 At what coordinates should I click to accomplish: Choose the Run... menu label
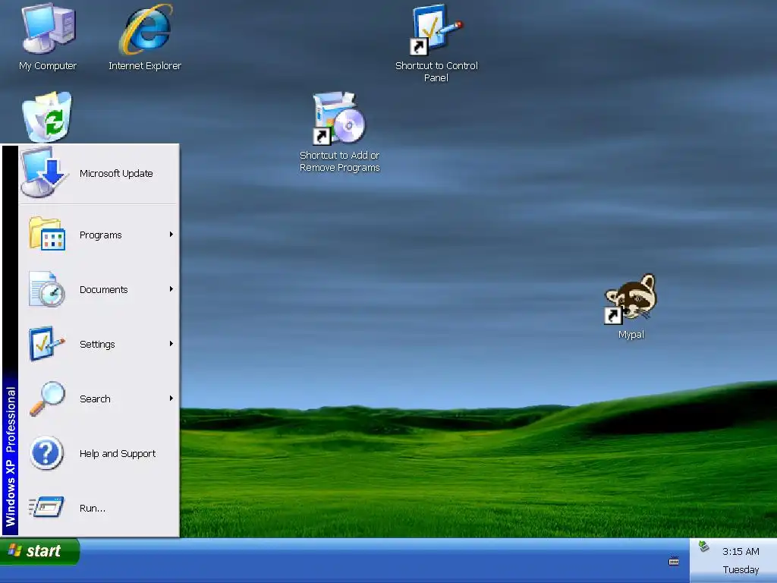[92, 508]
